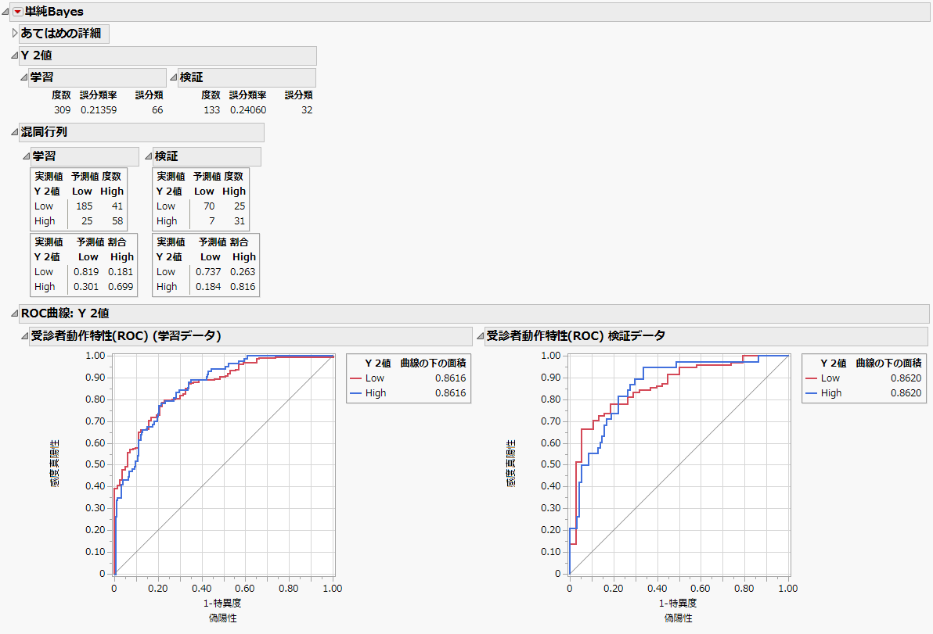Collapse the 受診者動作特性(ROC) 検証データ panel
933x634 pixels.
[x=480, y=336]
